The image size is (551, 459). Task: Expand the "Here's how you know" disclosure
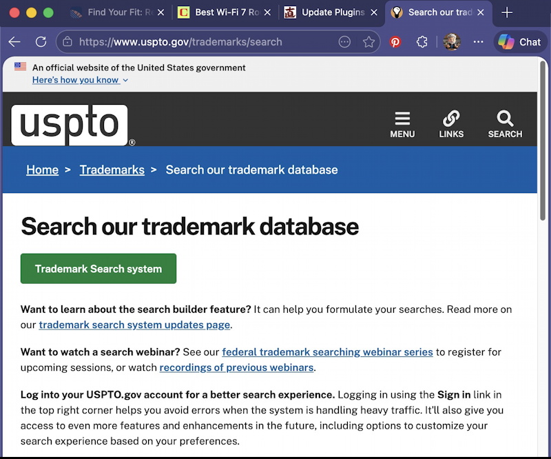(x=76, y=80)
